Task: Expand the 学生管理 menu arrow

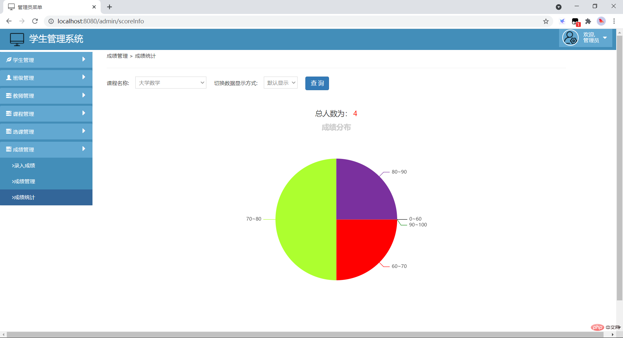Action: 84,59
